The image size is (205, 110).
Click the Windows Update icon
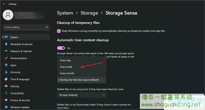tap(6, 107)
